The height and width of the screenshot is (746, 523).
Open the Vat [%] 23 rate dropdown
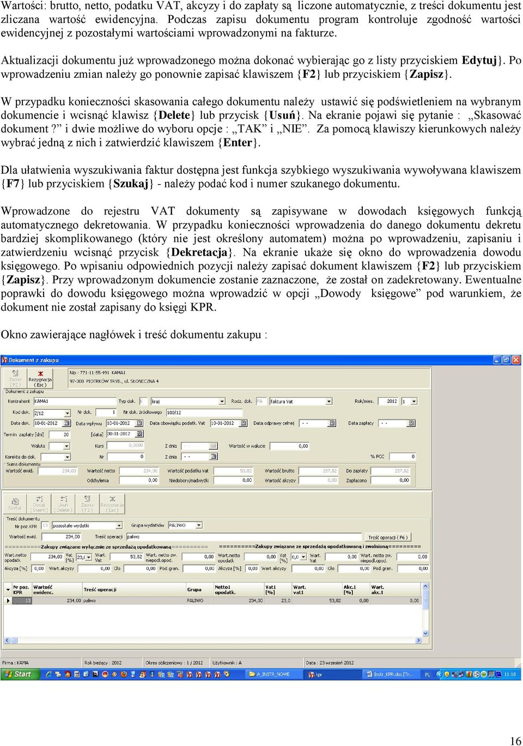(88, 557)
